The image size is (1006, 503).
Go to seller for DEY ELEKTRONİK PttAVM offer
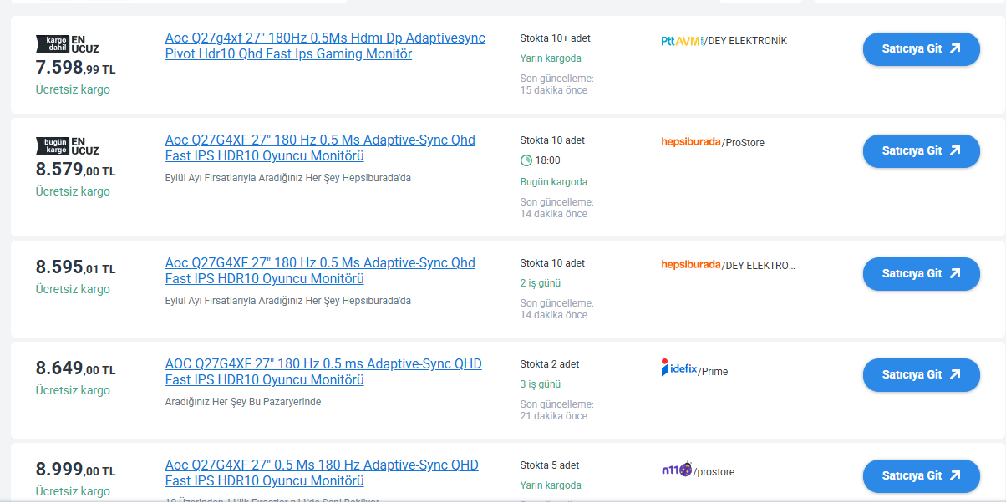tap(921, 49)
